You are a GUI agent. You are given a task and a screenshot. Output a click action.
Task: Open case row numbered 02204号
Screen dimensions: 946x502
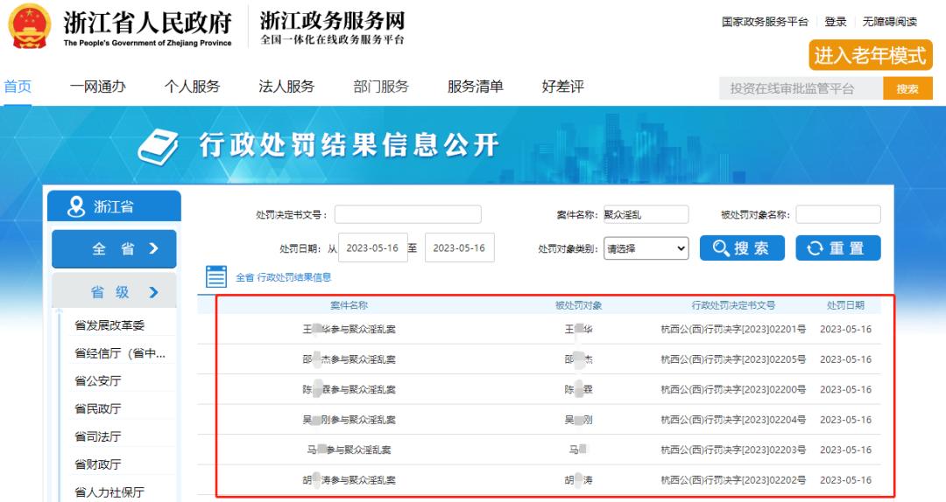(539, 420)
